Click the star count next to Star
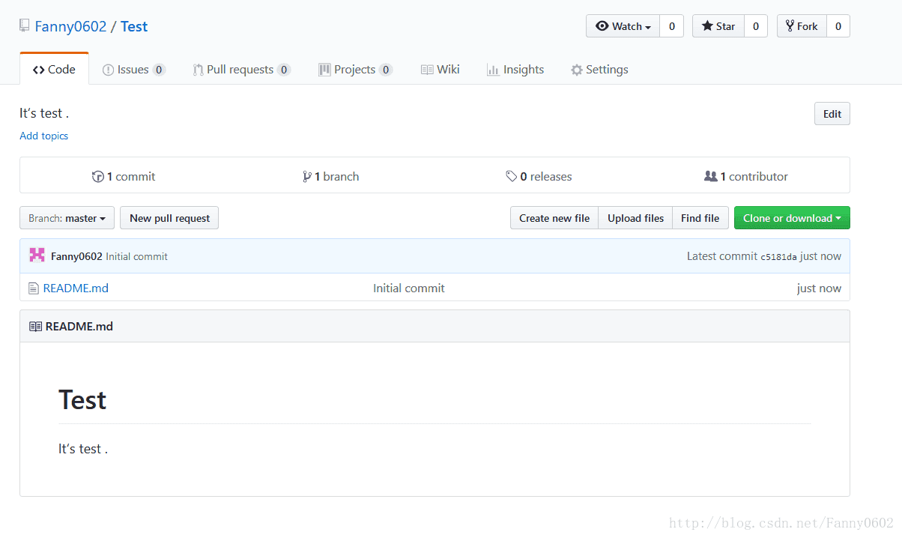 tap(756, 26)
